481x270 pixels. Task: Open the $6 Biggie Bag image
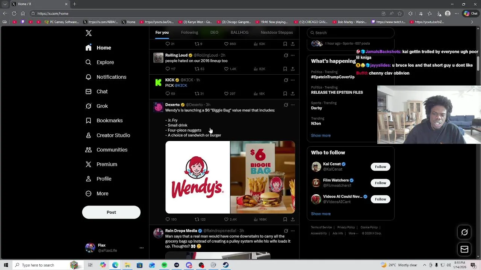click(x=263, y=177)
